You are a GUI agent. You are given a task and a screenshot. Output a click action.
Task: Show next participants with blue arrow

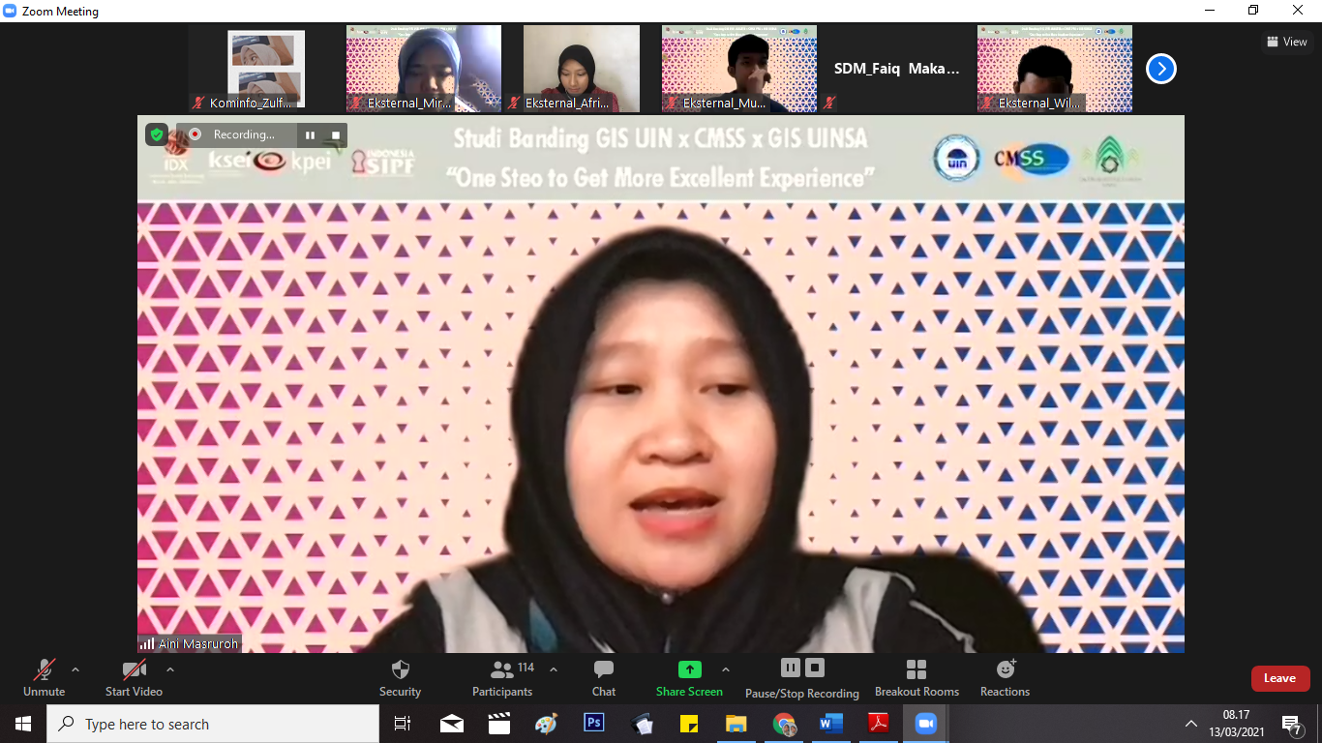click(1160, 69)
